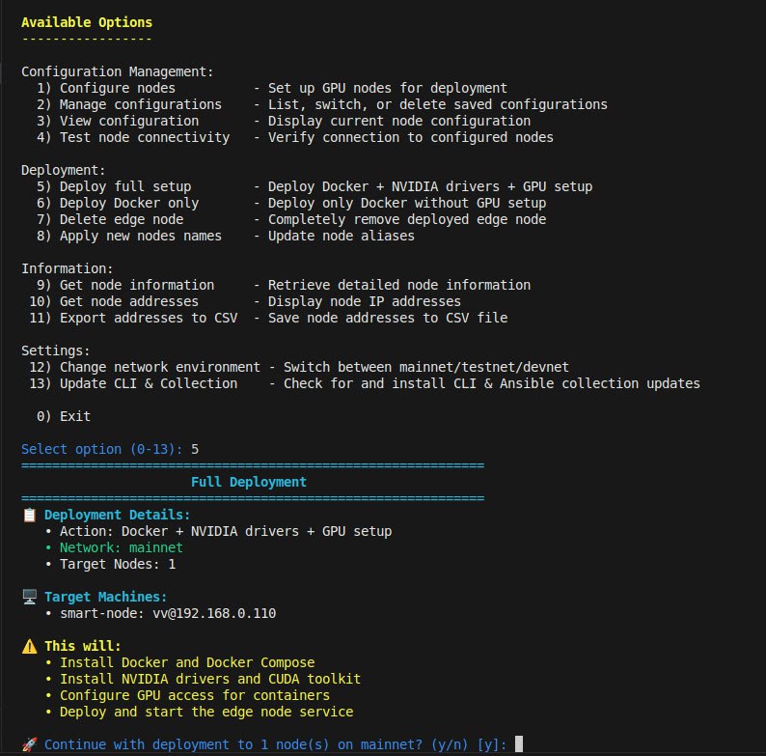Click the computer icon beside Target Machines
The height and width of the screenshot is (756, 766).
pos(30,597)
